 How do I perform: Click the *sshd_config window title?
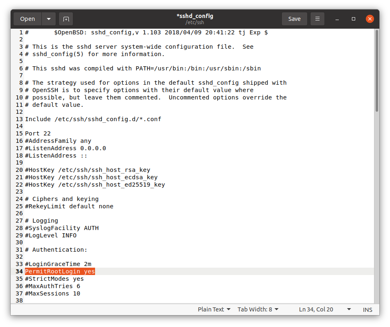[195, 16]
